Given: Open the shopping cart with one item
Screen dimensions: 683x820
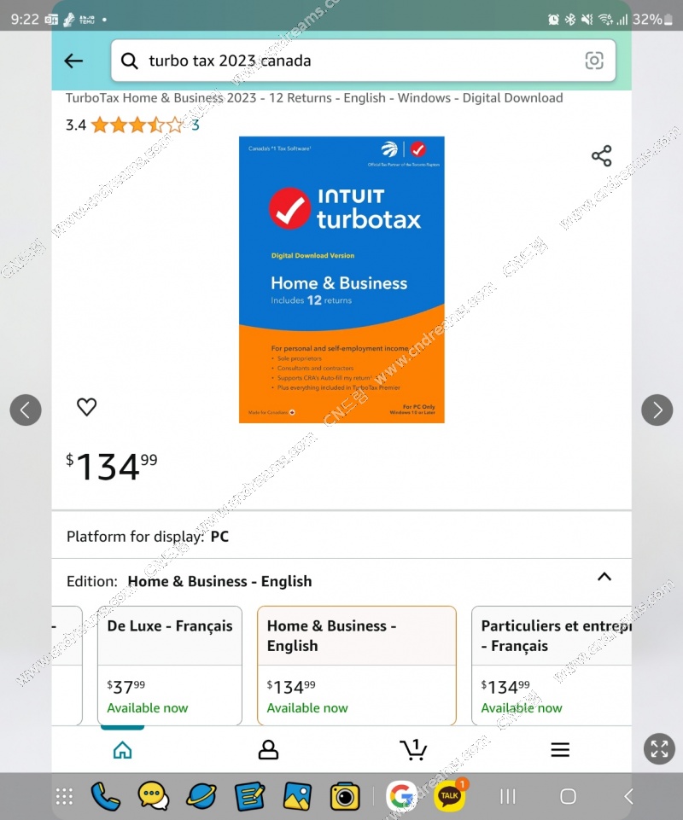Looking at the screenshot, I should point(413,749).
